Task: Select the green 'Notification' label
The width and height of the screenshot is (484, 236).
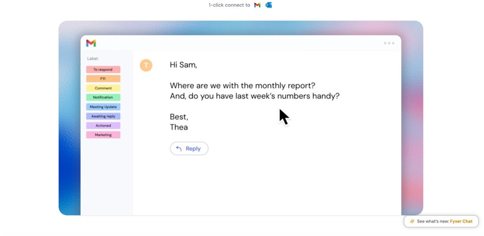Action: click(103, 97)
